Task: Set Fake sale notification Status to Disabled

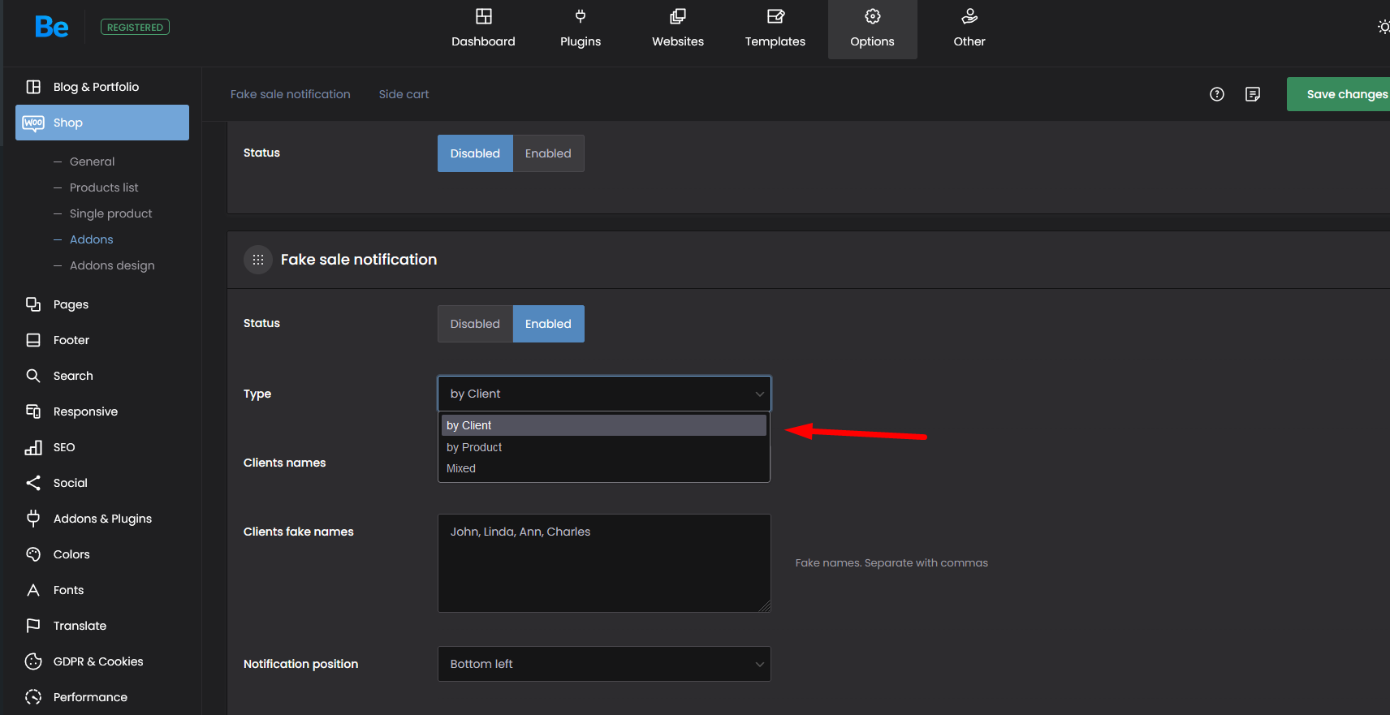Action: point(475,324)
